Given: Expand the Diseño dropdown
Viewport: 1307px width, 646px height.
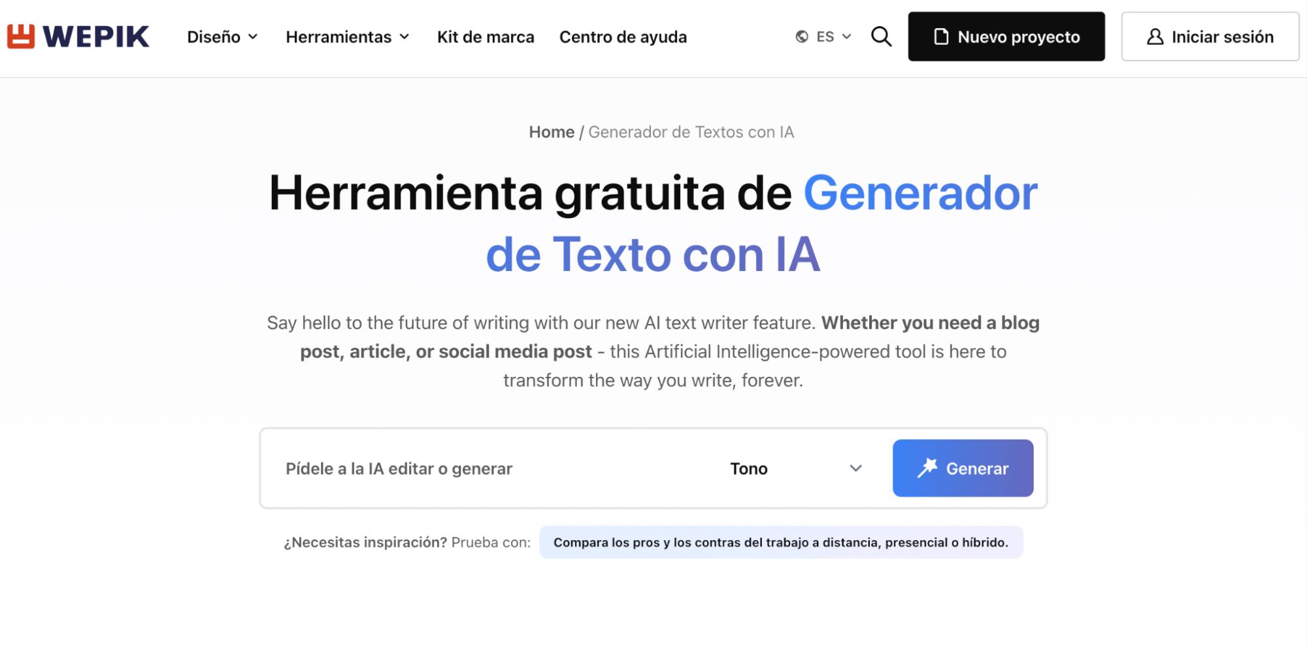Looking at the screenshot, I should point(222,37).
